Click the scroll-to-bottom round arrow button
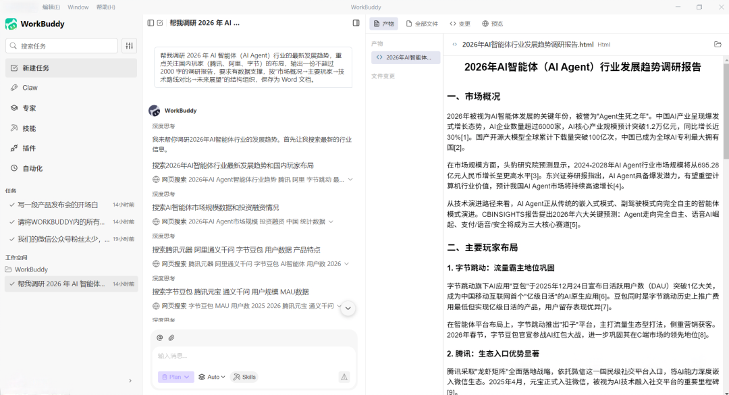729x395 pixels. tap(348, 308)
